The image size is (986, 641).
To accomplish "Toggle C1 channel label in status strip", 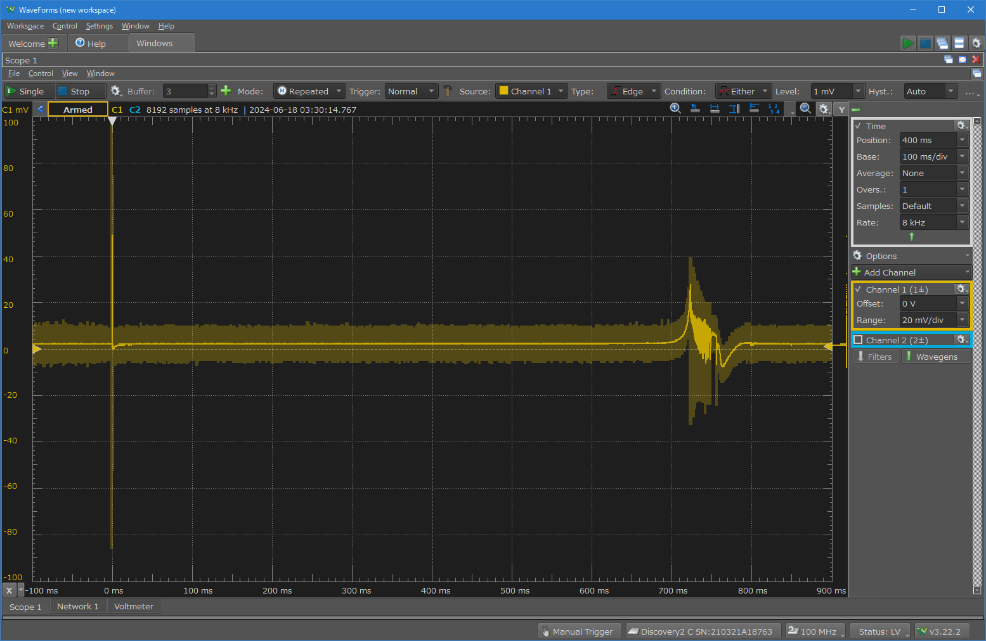I will pyautogui.click(x=117, y=110).
